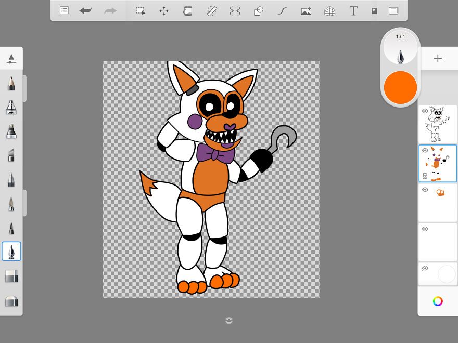
Task: Select the Airbrush tool
Action: click(x=11, y=107)
